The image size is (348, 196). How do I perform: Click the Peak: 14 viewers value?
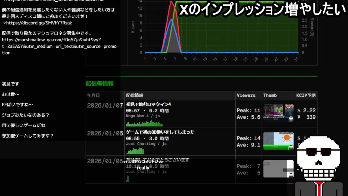click(x=248, y=138)
